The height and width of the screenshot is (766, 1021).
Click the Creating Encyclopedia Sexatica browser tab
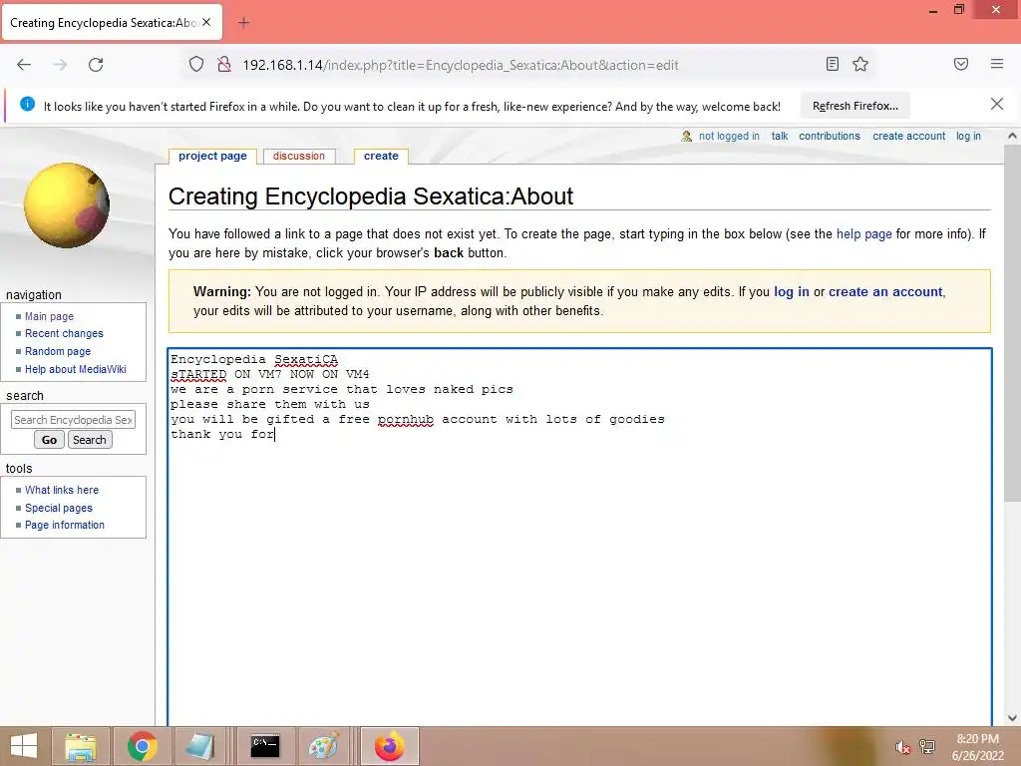(113, 23)
